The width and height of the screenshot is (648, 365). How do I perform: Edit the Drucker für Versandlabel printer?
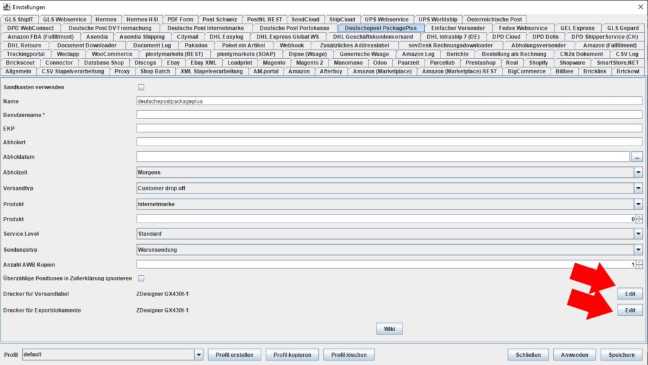[x=630, y=294]
